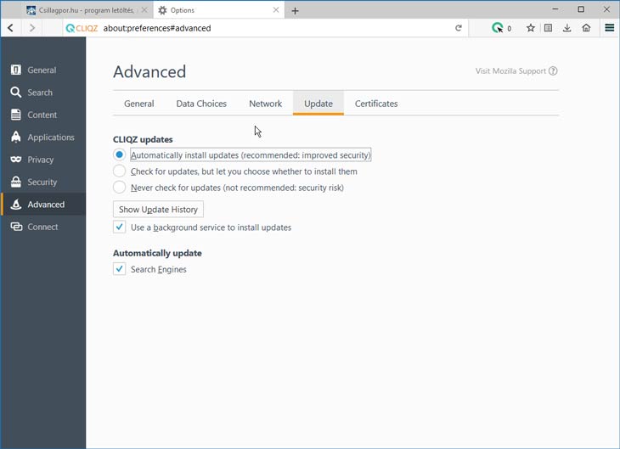Bookmark this page with the star icon
The width and height of the screenshot is (620, 449).
tap(531, 28)
